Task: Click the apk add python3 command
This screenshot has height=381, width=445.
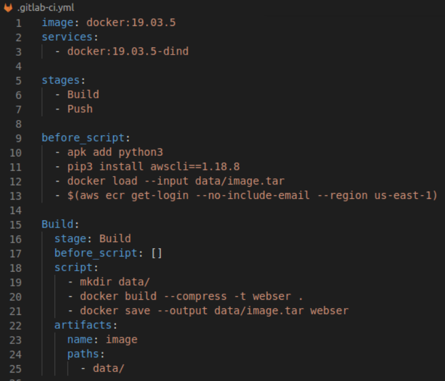Action: pos(115,153)
